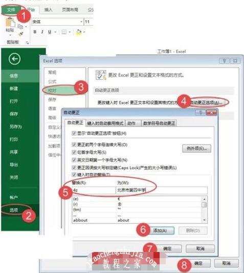
Task: Expand the paste options dropdown arrow
Action: coord(10,35)
